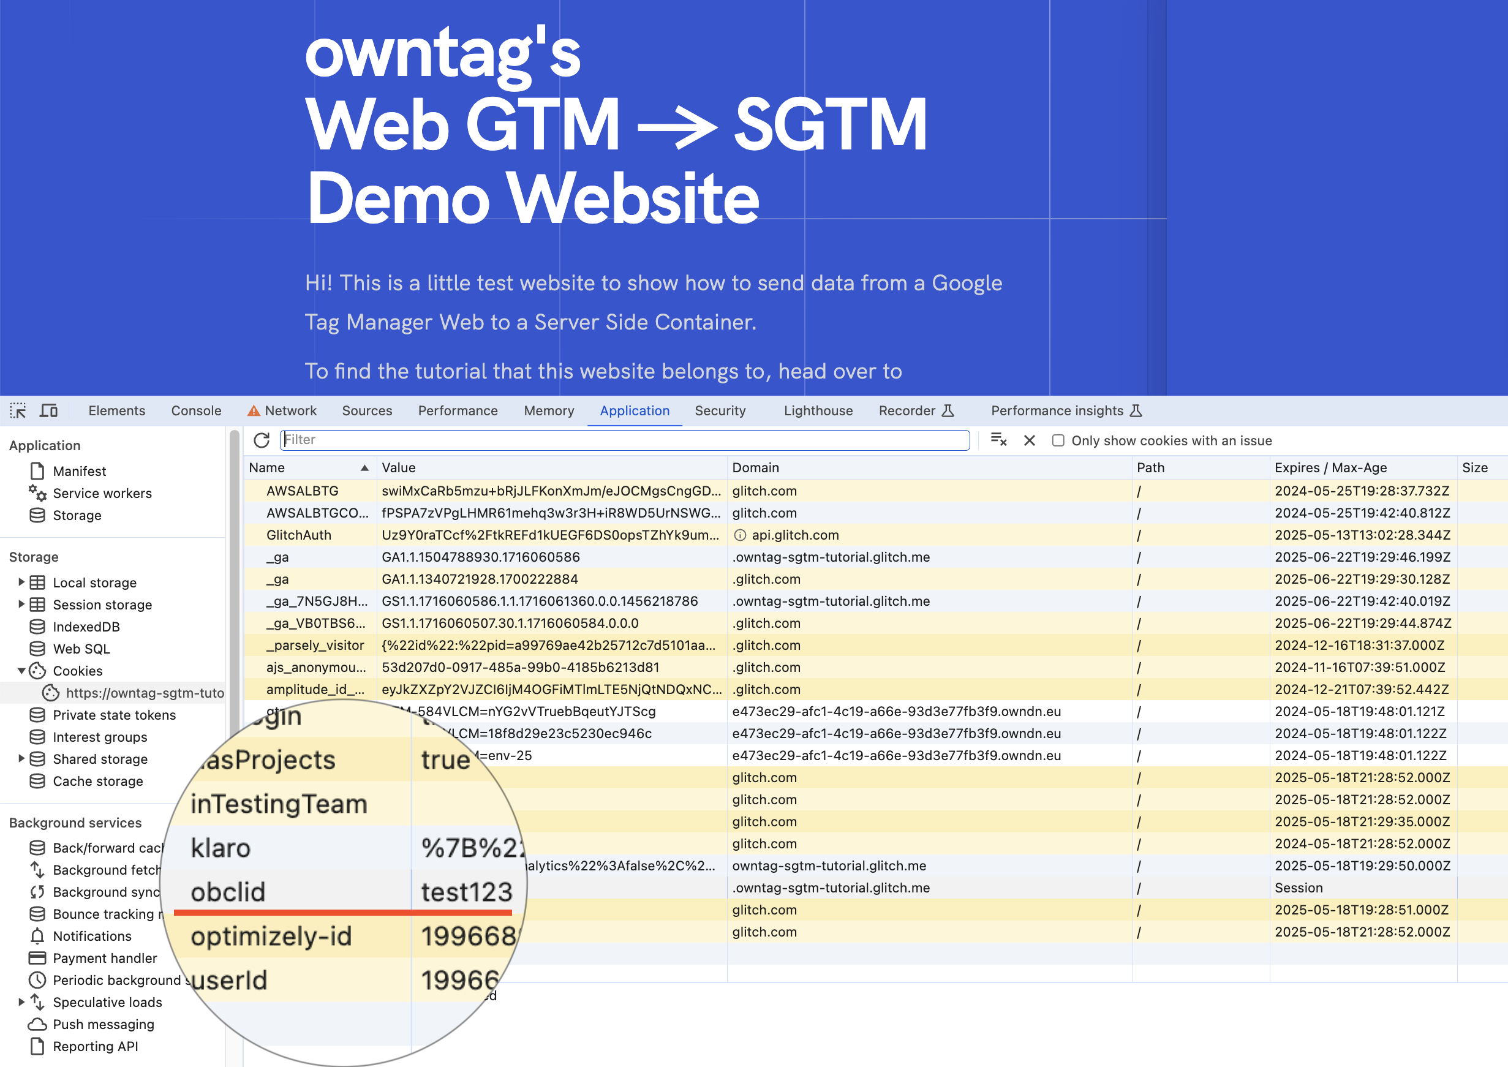Image resolution: width=1508 pixels, height=1067 pixels.
Task: Open the Notifications background service
Action: 92,937
